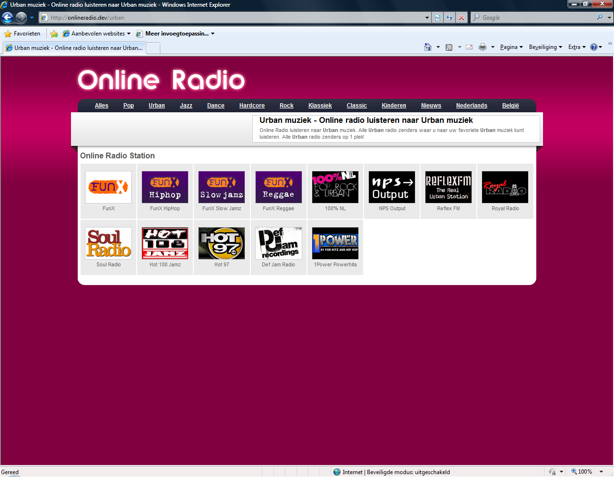Open the recent pages dropdown arrow

(32, 18)
